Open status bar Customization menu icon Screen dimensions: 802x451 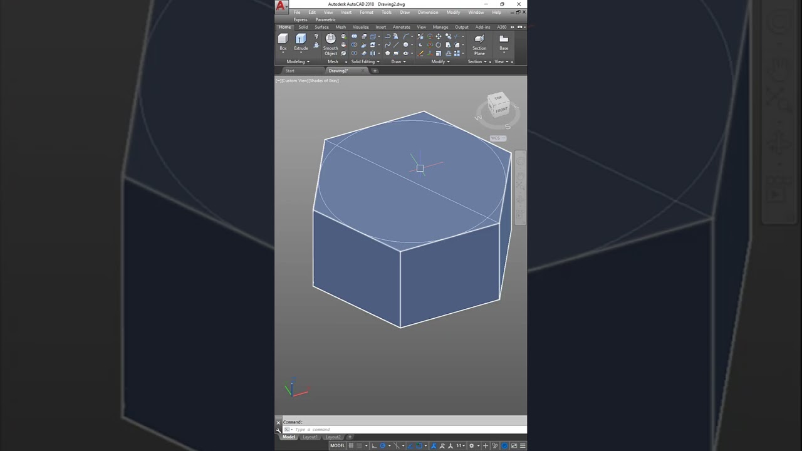(523, 446)
